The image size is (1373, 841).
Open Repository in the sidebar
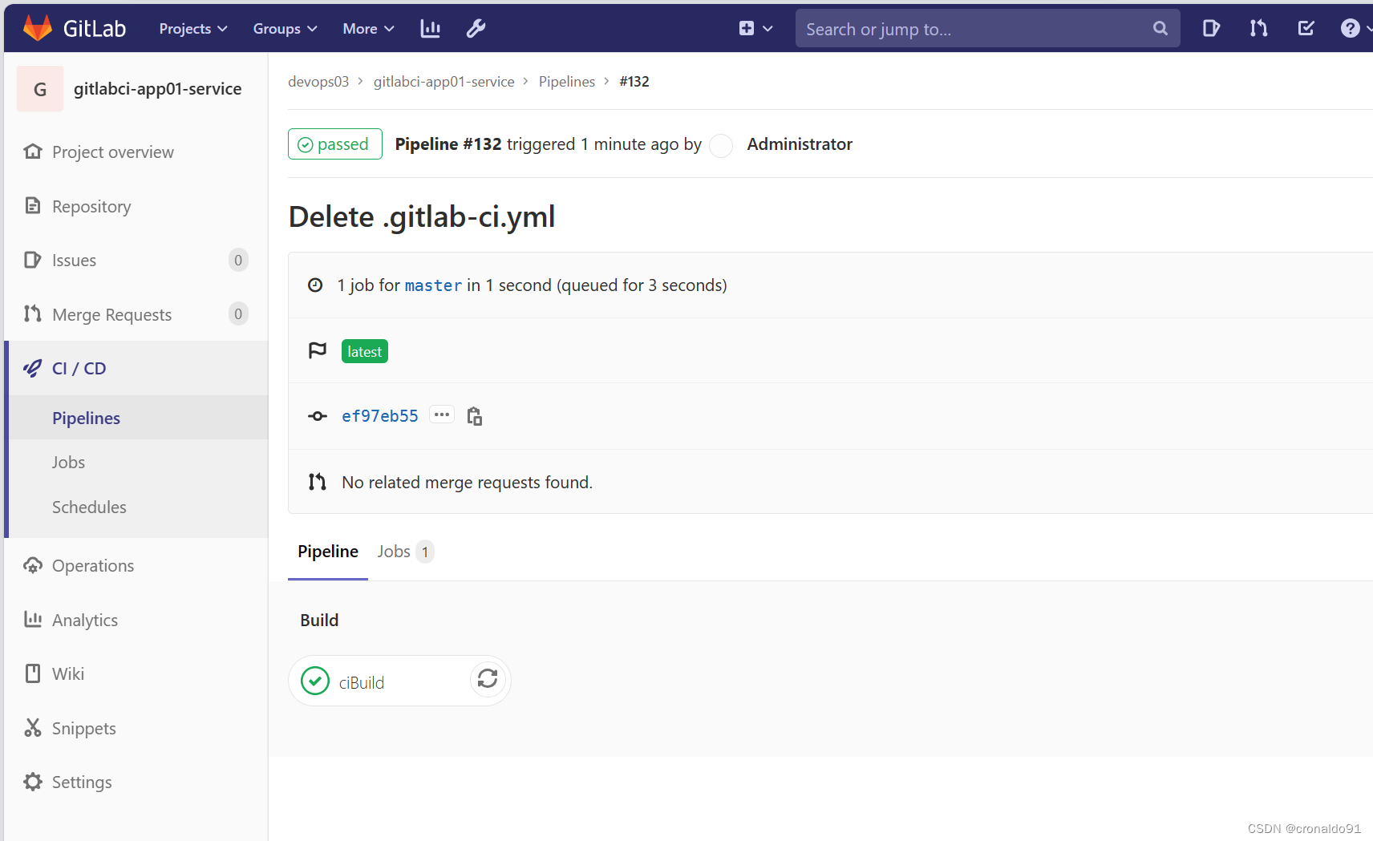[x=91, y=207]
